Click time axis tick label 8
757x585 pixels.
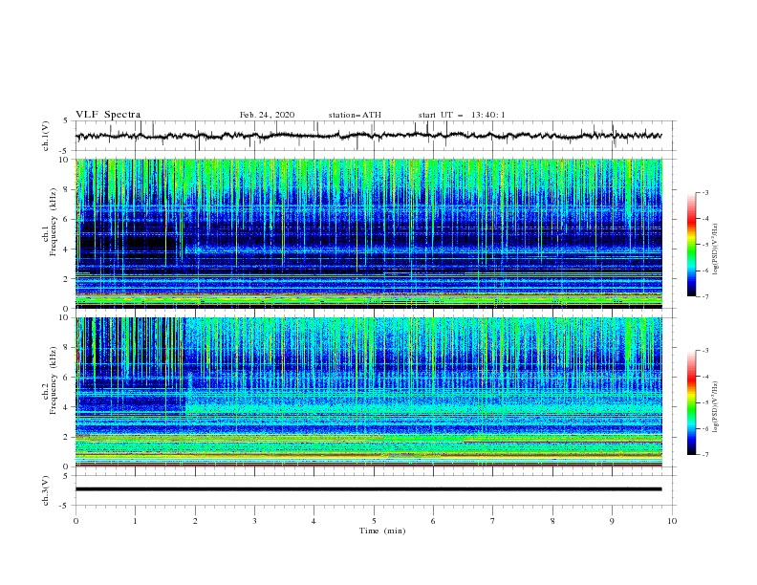pos(552,521)
